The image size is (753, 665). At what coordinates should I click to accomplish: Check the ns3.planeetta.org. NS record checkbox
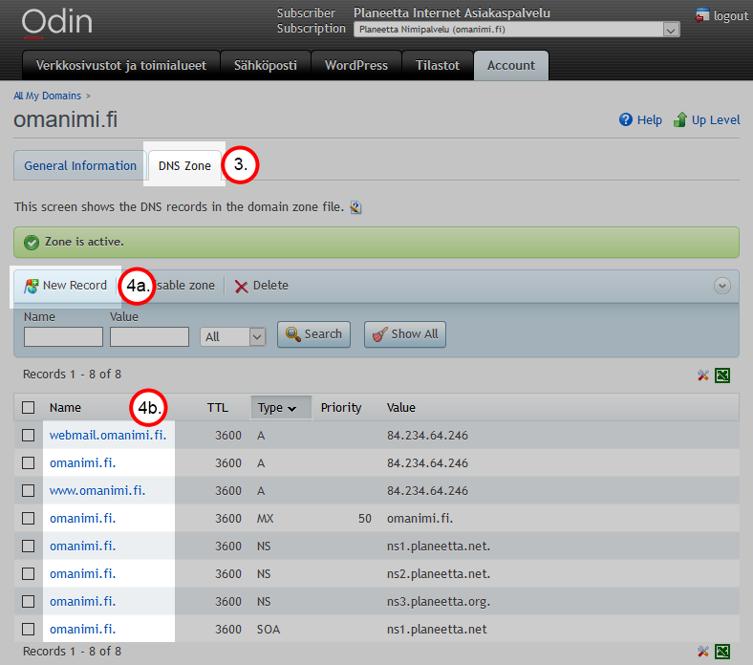point(29,602)
